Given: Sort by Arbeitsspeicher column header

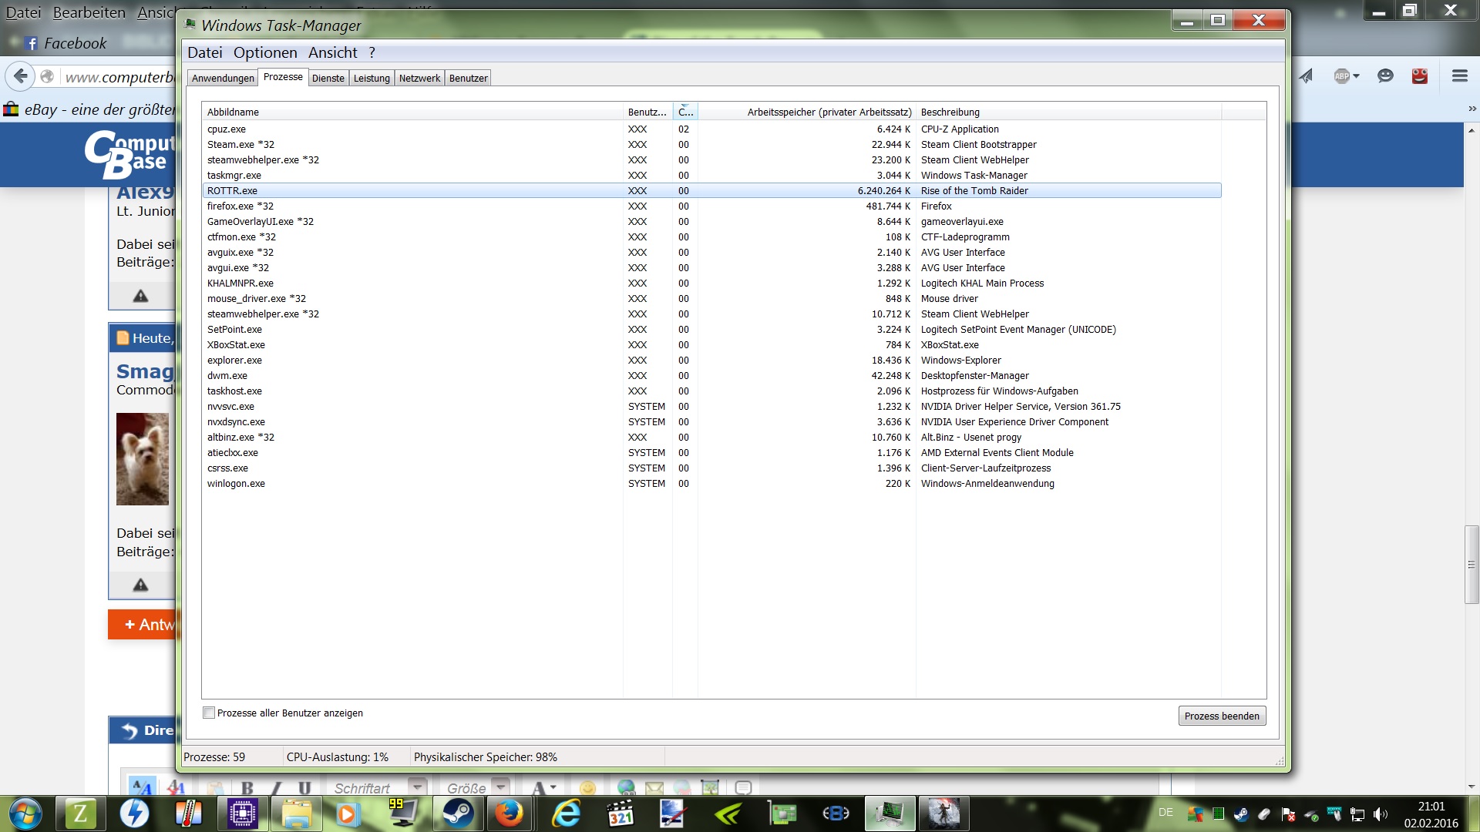Looking at the screenshot, I should click(x=829, y=112).
